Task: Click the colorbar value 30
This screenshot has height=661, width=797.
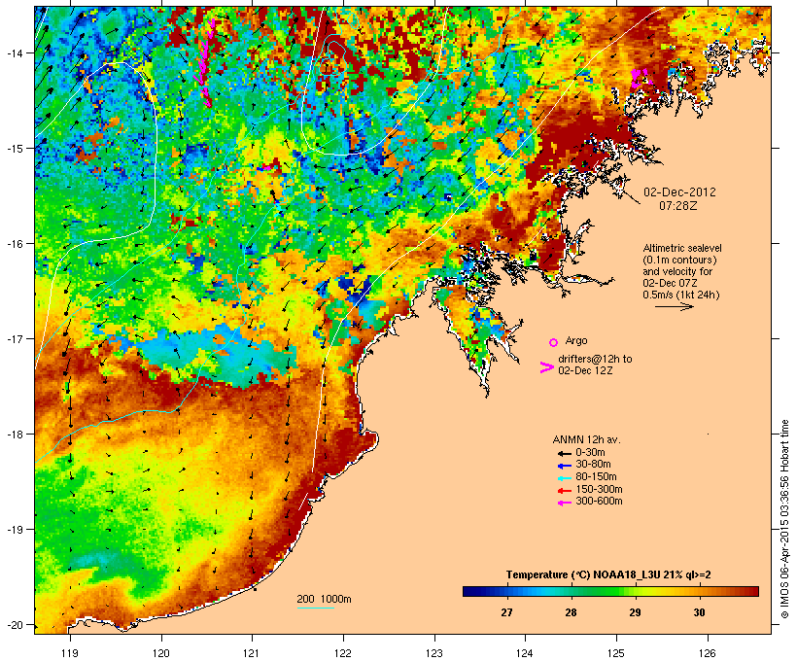Action: (x=699, y=612)
